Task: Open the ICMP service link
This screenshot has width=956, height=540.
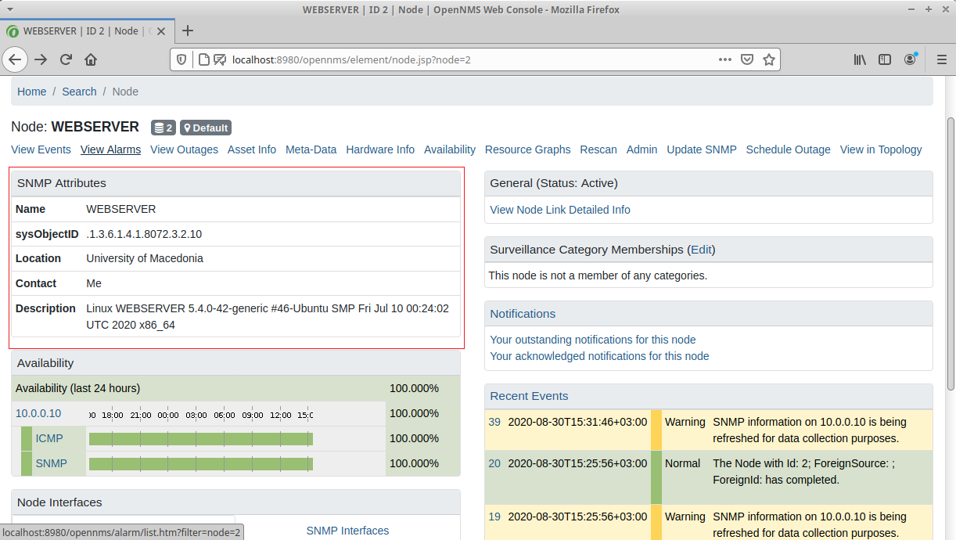Action: [x=49, y=438]
